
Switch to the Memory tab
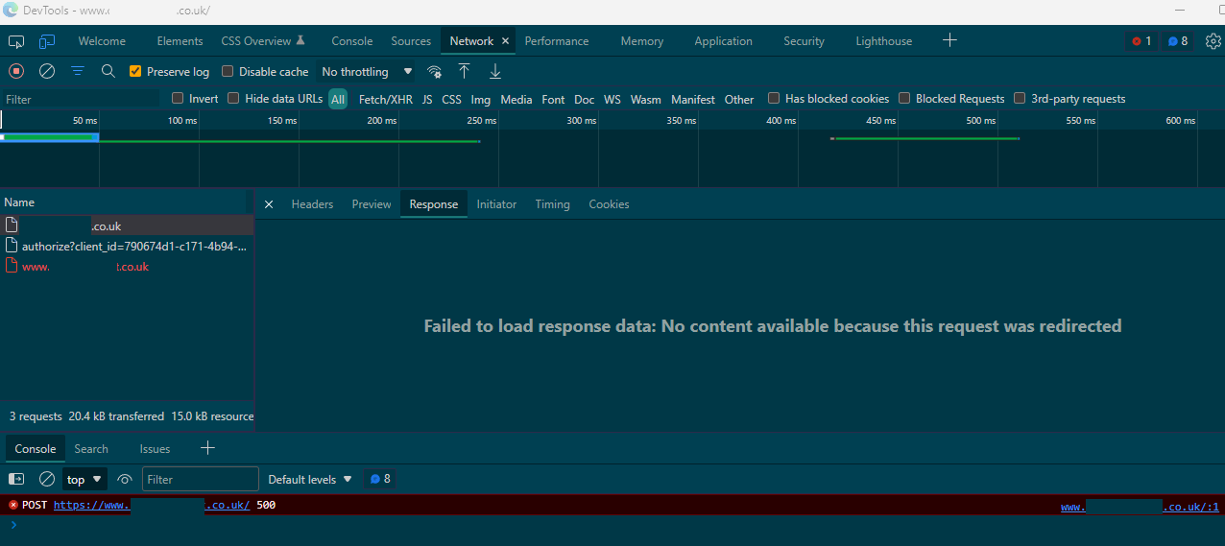tap(642, 41)
